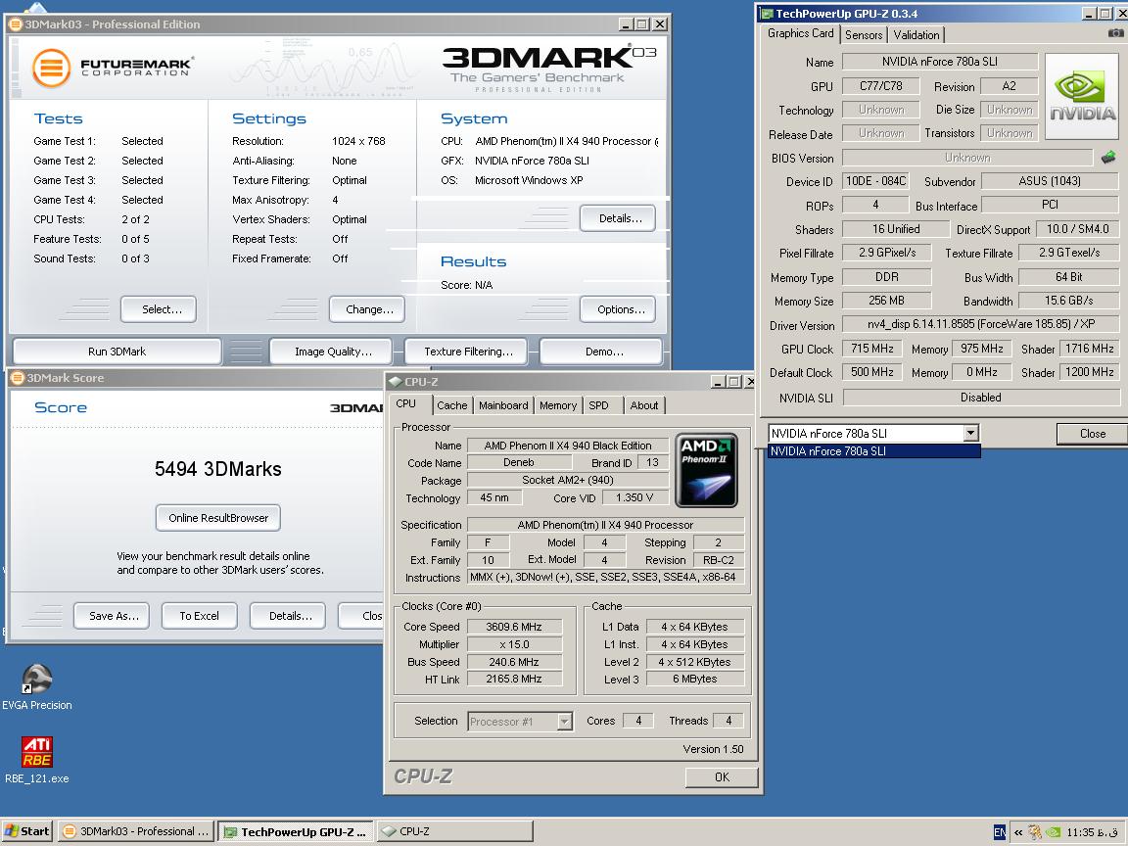
Task: Minimize the 3DMark03 window
Action: tap(626, 23)
